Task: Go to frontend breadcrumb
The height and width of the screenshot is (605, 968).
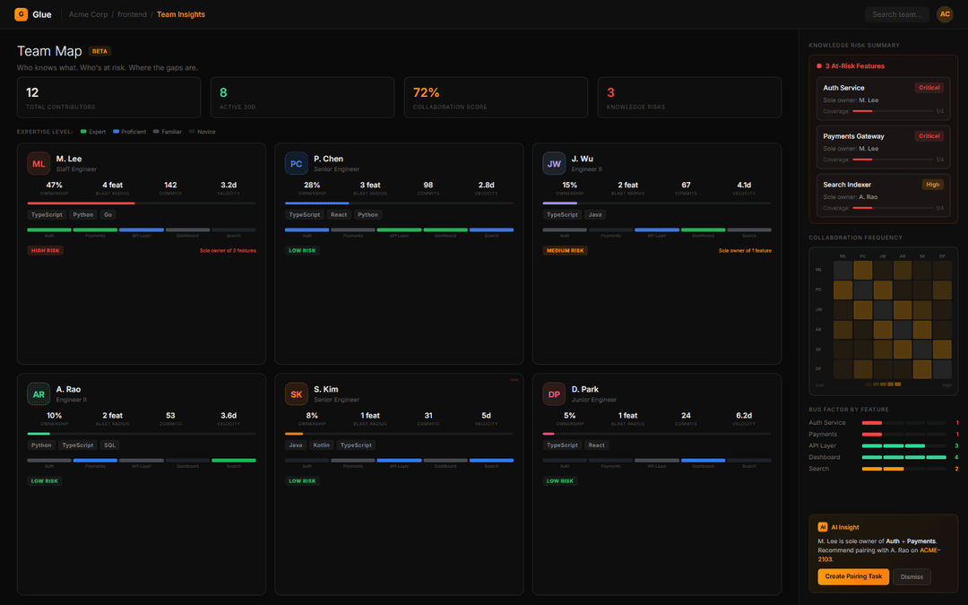Action: tap(133, 14)
